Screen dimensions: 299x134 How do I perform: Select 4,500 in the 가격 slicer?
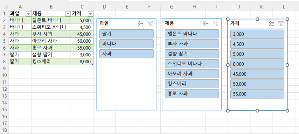[x=257, y=44]
